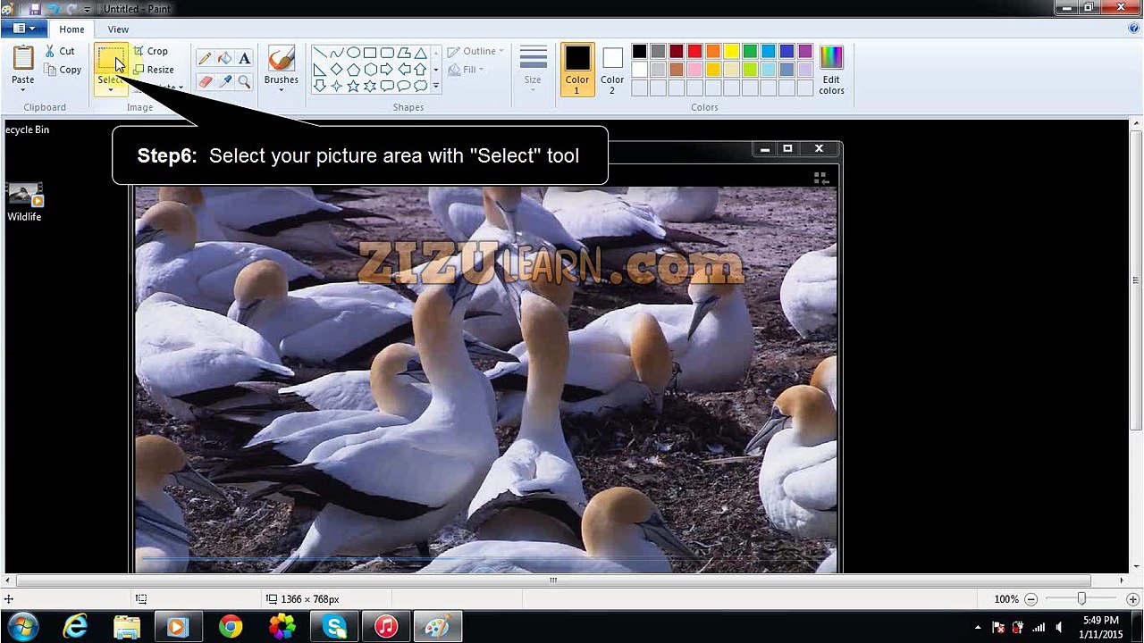1144x643 pixels.
Task: Select the Color picker eyedropper tool
Action: pyautogui.click(x=224, y=81)
